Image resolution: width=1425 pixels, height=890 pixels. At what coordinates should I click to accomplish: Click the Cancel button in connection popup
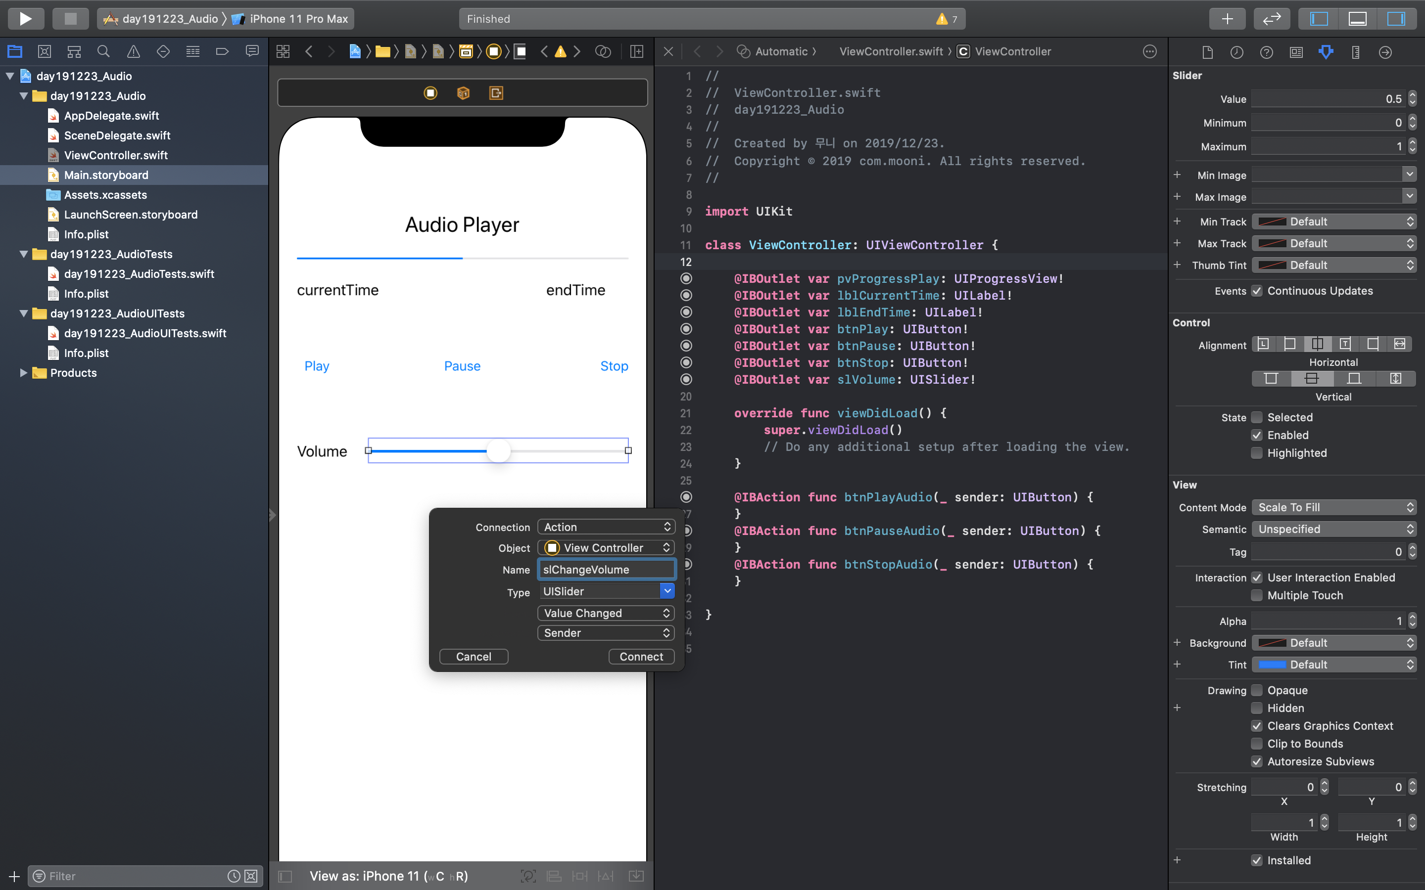474,656
